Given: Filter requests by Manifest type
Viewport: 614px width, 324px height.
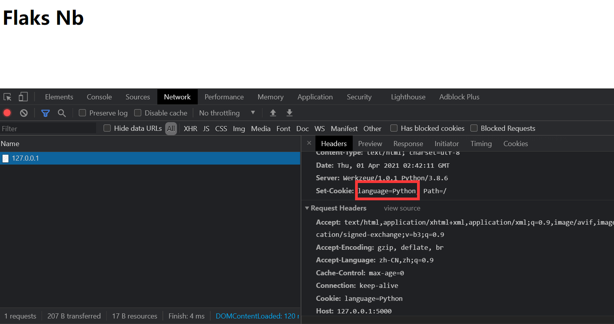Looking at the screenshot, I should point(344,128).
